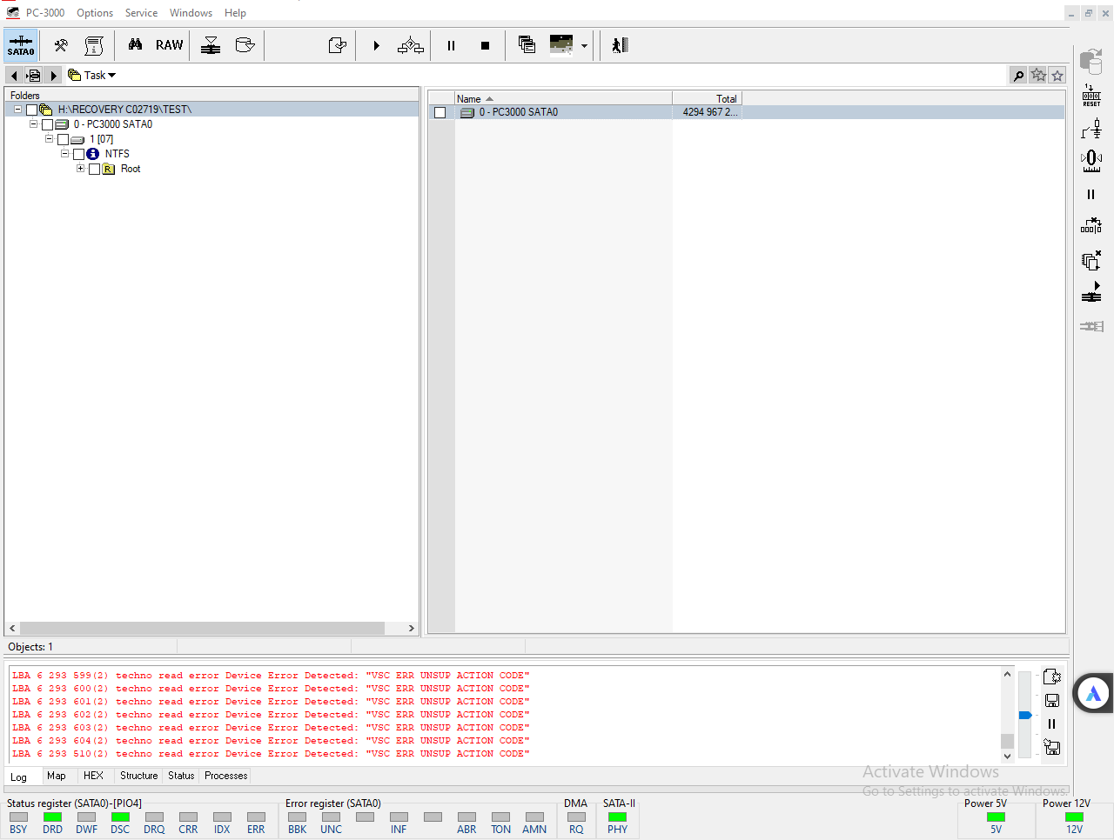1114x840 pixels.
Task: Click the RESET drive icon in right sidebar
Action: pyautogui.click(x=1091, y=96)
